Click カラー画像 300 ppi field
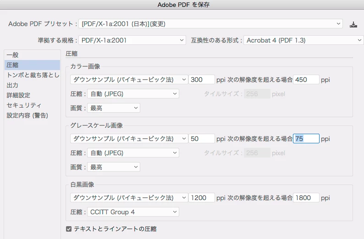Viewport: 364px width, 239px height. [x=202, y=80]
